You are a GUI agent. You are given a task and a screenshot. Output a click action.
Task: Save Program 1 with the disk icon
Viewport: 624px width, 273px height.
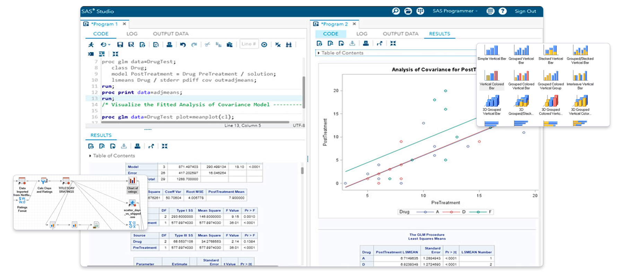coord(120,45)
